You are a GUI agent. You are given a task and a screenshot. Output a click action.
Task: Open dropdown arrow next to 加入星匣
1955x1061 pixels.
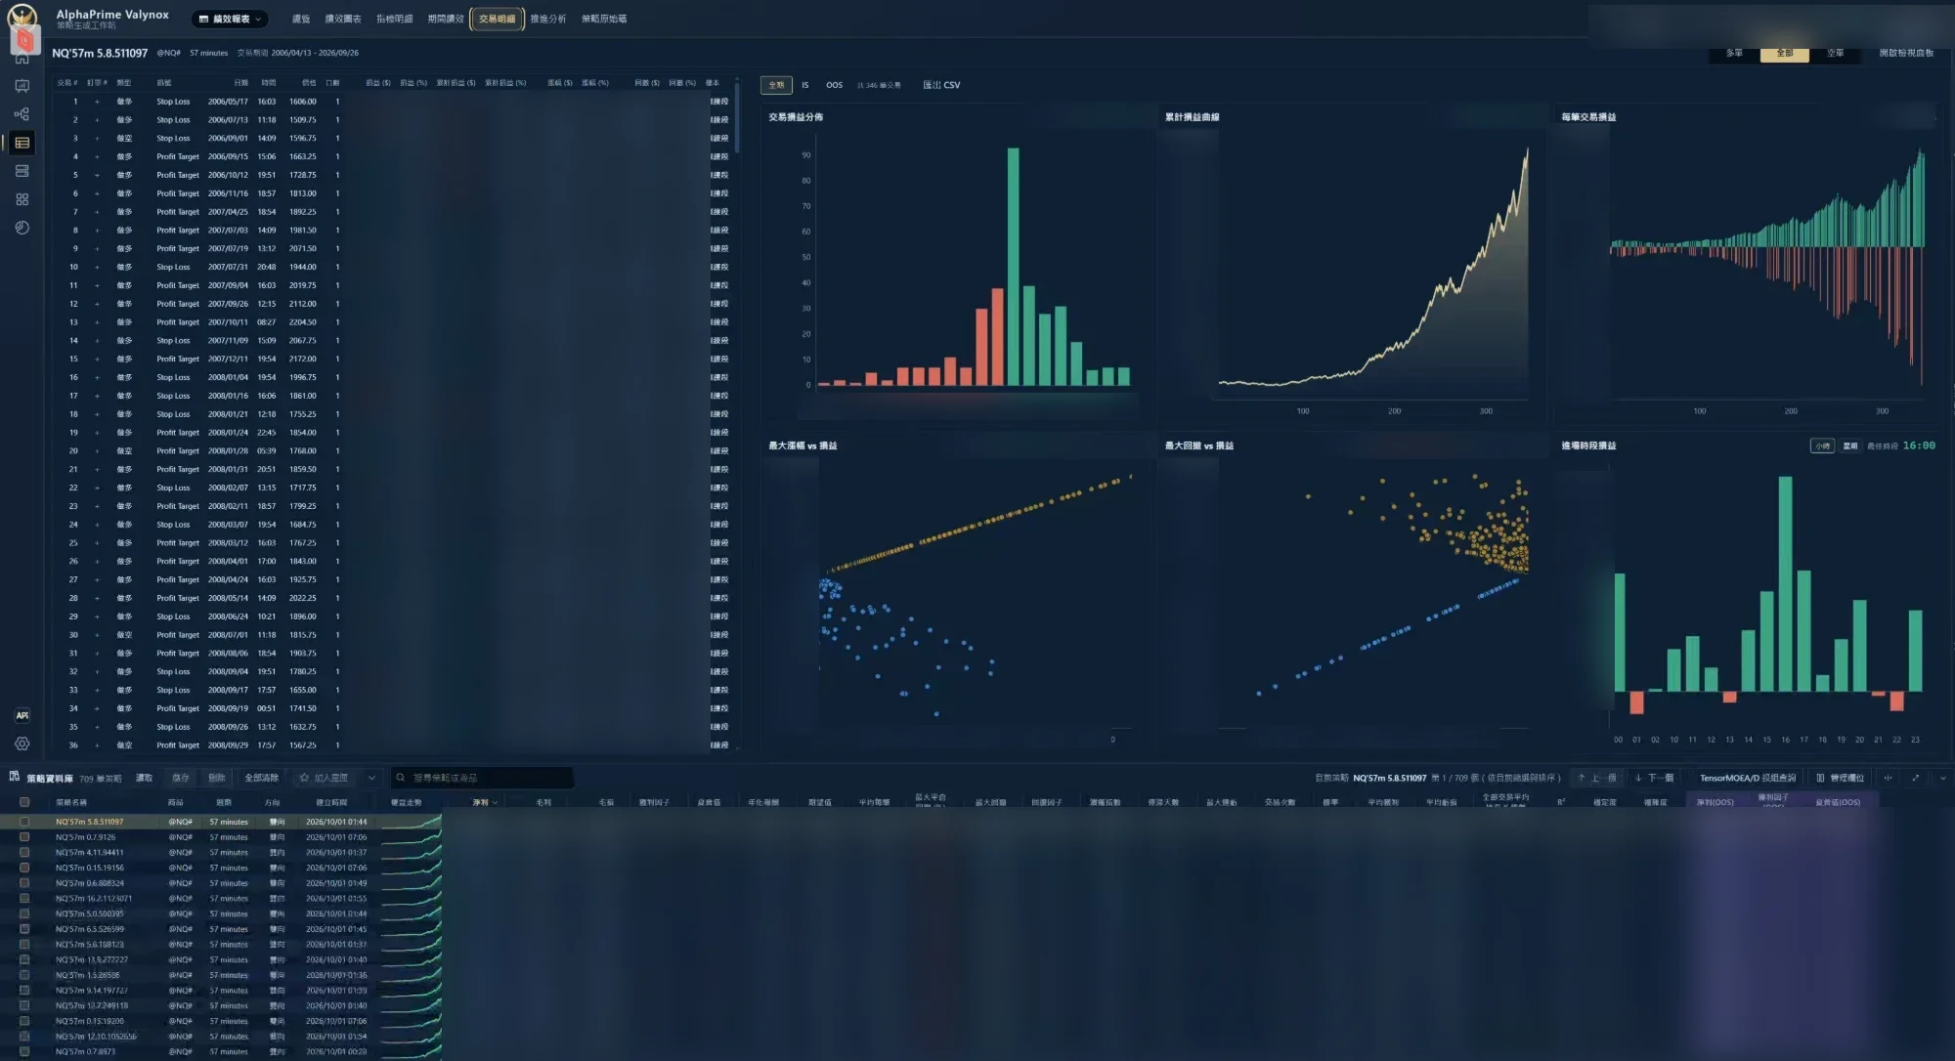coord(371,778)
